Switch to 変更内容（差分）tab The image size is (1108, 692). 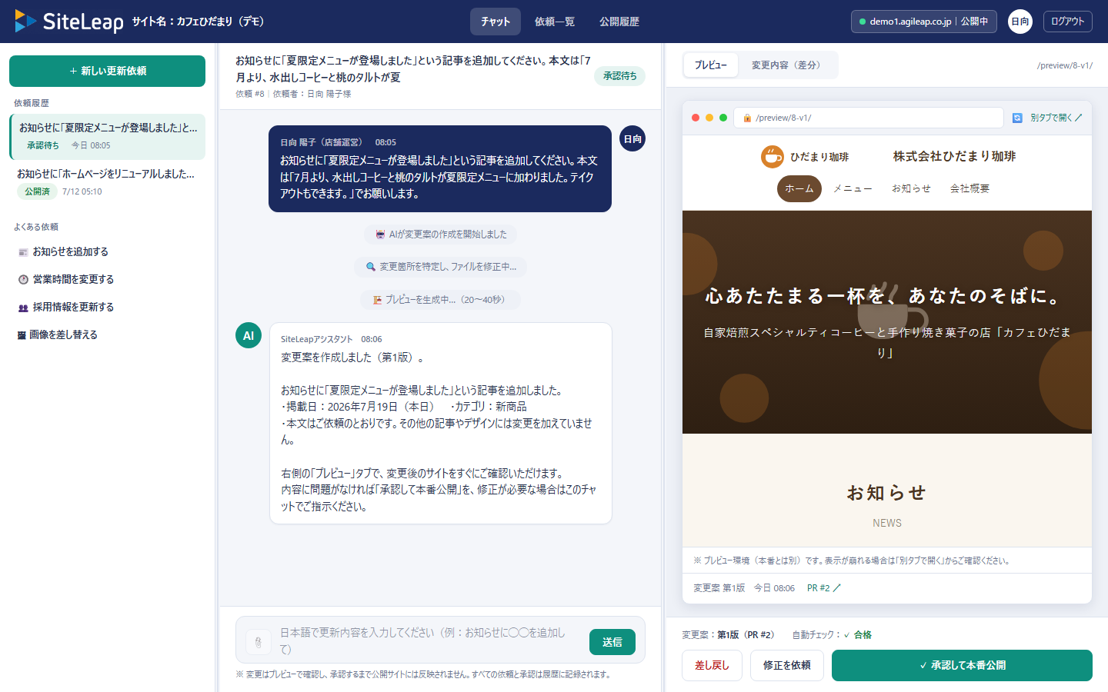[786, 65]
